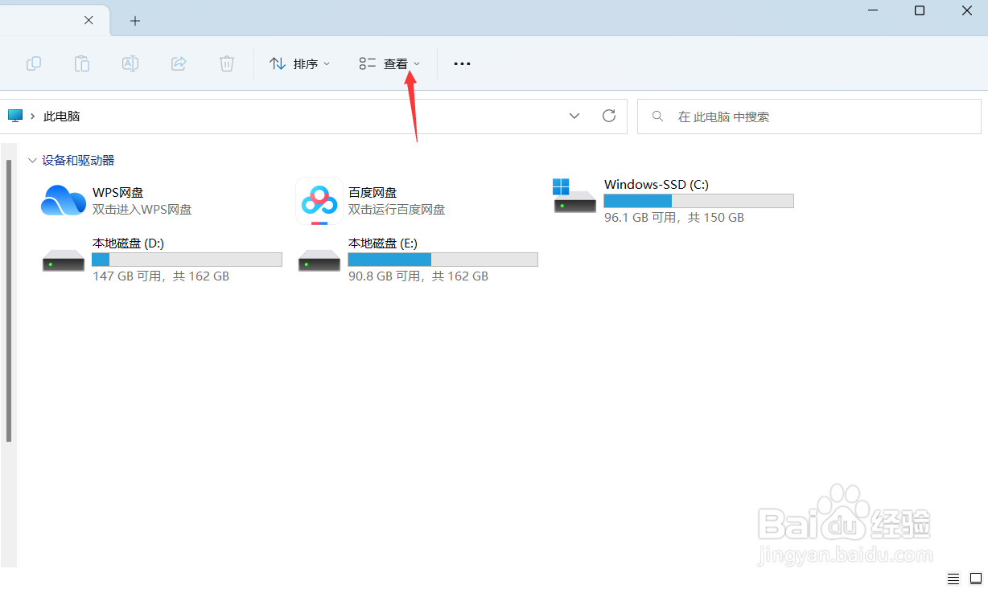Select the 本地磁盘 (D:) drive icon
This screenshot has height=589, width=988.
coord(64,260)
